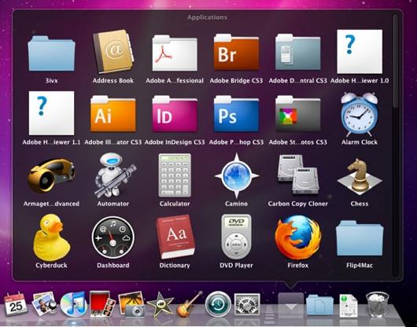Open Carbon Copy Cloner
The image size is (417, 327).
click(298, 175)
